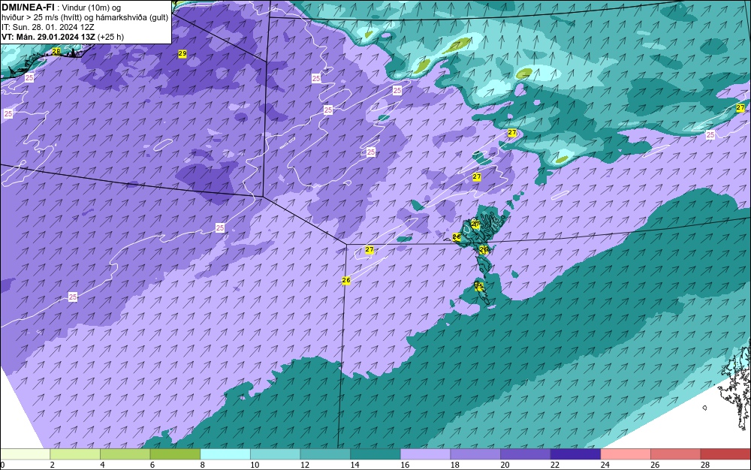Select the above-28 m/s red legend swatch
Viewport: 751px width, 470px height.
(725, 454)
